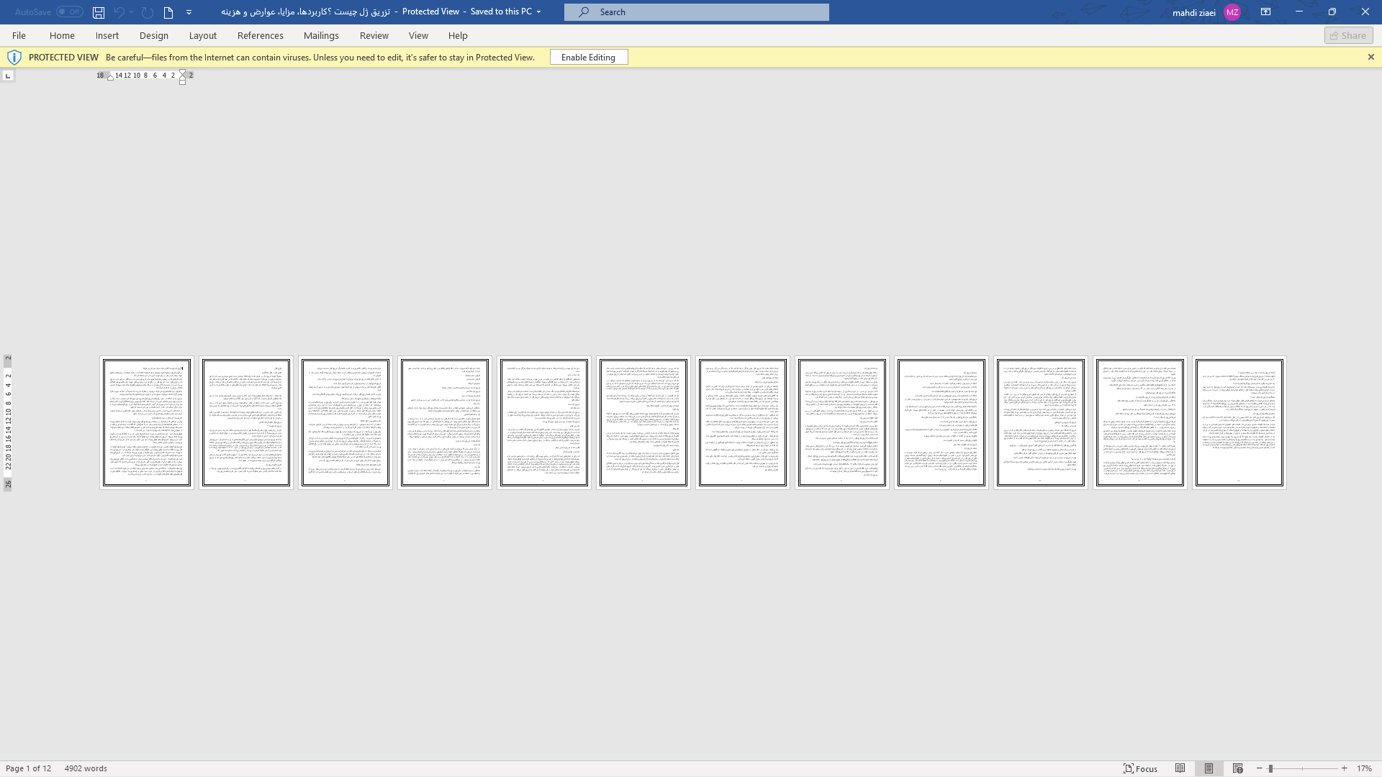
Task: Click the tab selector at the ruler corner
Action: [x=8, y=76]
